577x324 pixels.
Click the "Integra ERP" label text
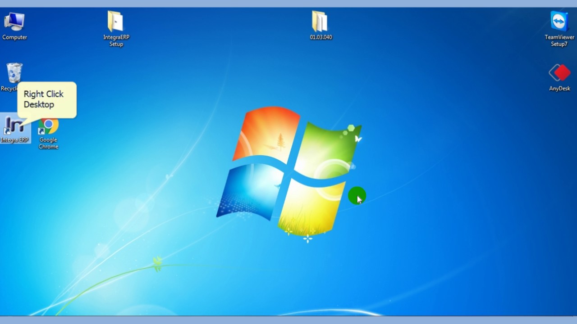14,140
